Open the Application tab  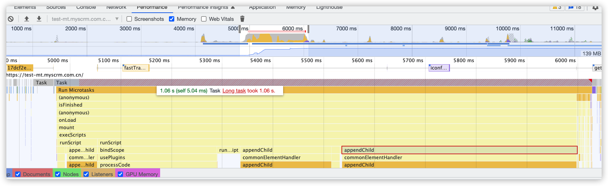click(x=262, y=8)
